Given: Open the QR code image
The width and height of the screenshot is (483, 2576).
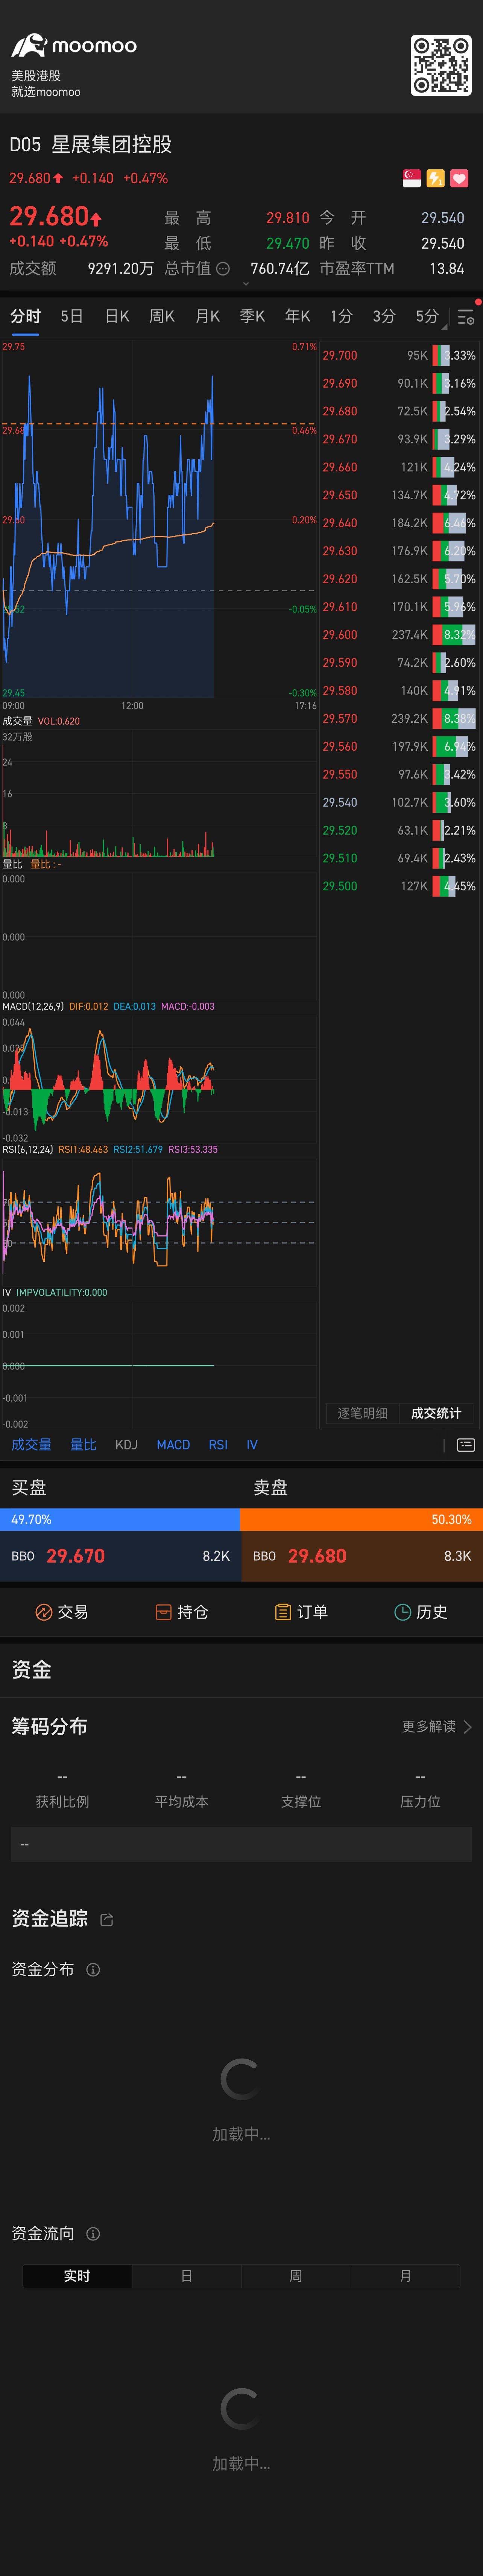Looking at the screenshot, I should pyautogui.click(x=441, y=65).
